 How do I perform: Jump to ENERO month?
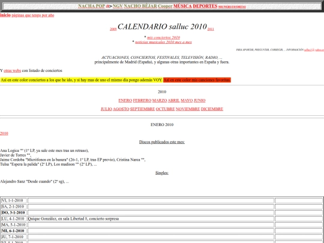[x=125, y=100]
